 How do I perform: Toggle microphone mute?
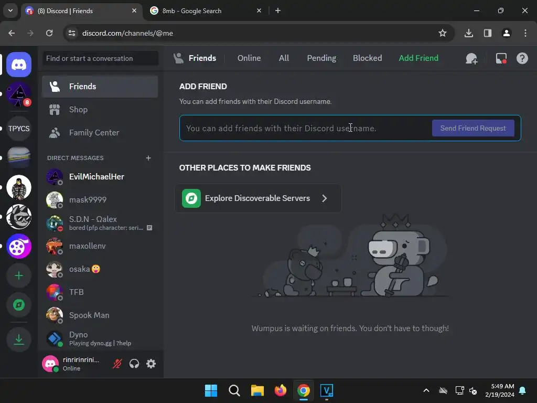coord(117,364)
